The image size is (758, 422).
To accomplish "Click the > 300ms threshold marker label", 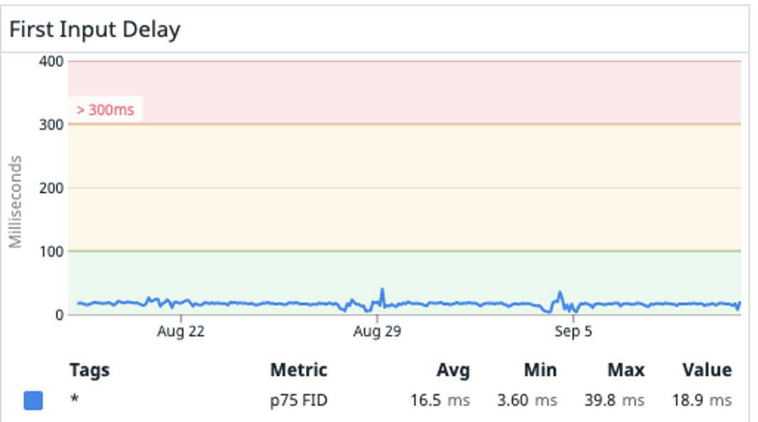I will click(106, 110).
